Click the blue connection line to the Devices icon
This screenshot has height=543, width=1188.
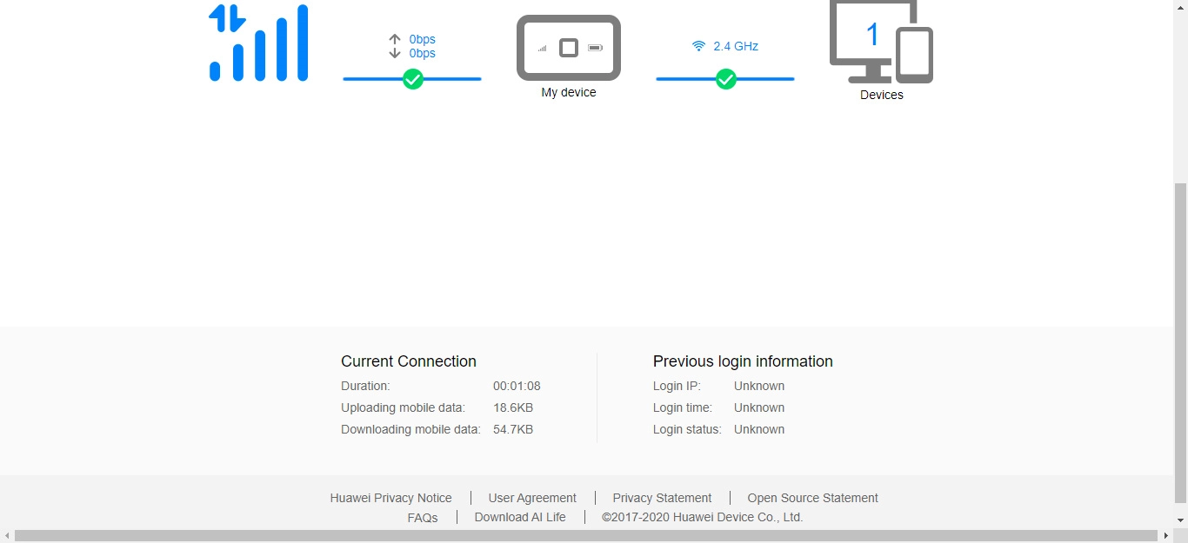(765, 79)
